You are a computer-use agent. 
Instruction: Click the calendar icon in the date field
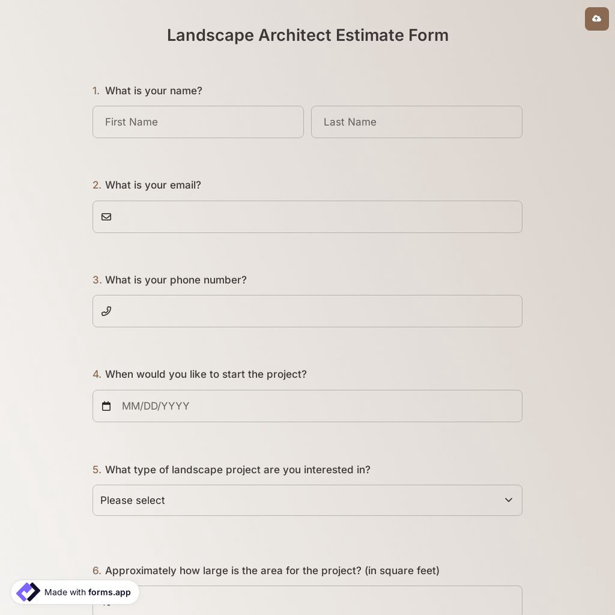click(x=106, y=405)
